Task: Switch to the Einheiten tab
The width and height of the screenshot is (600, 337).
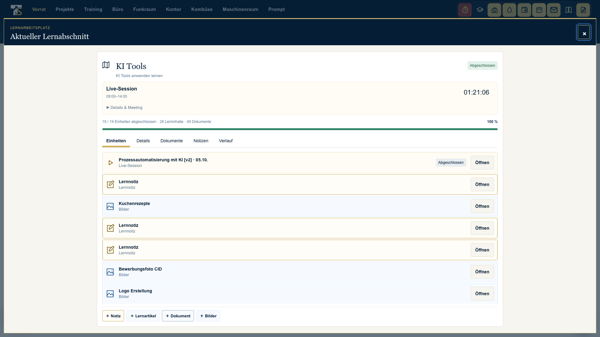Action: pyautogui.click(x=116, y=141)
